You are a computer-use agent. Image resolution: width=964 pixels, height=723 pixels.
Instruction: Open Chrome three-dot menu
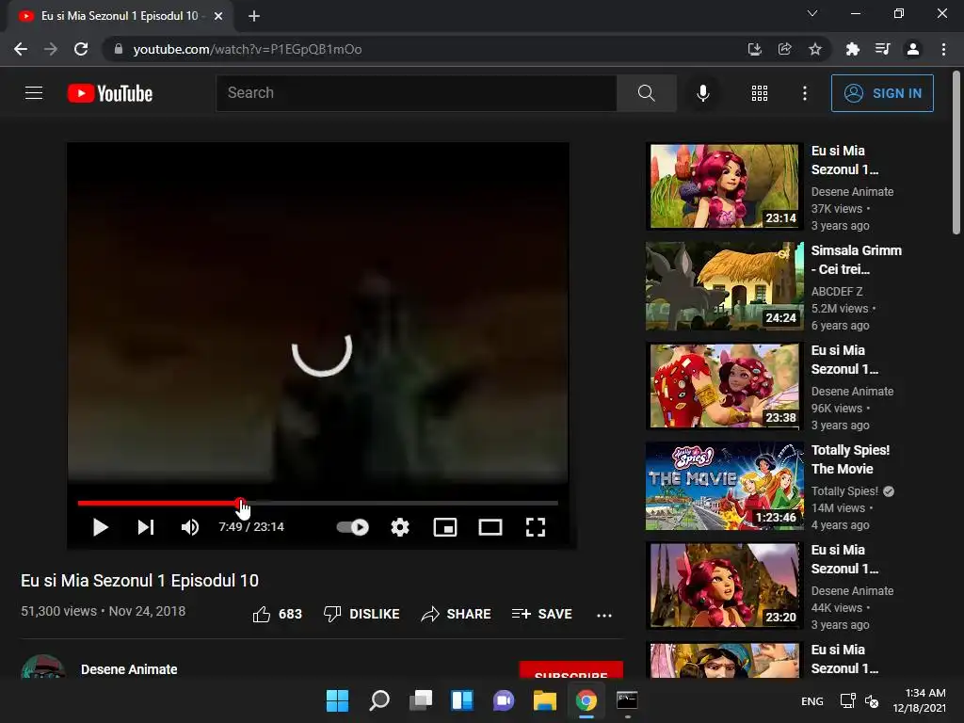(x=943, y=49)
